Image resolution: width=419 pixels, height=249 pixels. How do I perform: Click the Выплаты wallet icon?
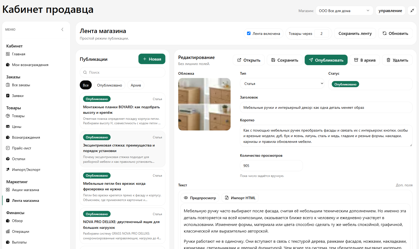tap(8, 242)
